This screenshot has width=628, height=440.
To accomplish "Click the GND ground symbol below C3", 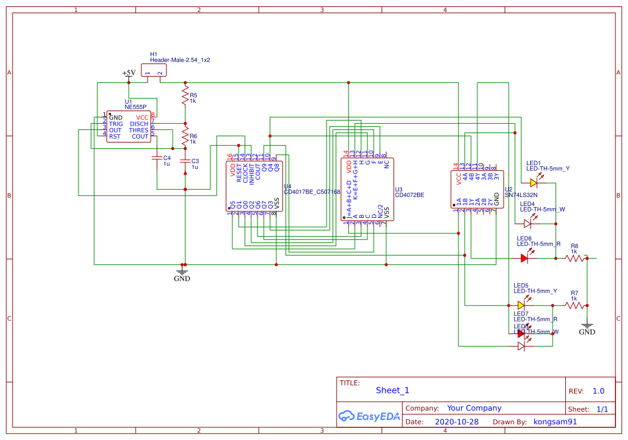I will tap(182, 272).
